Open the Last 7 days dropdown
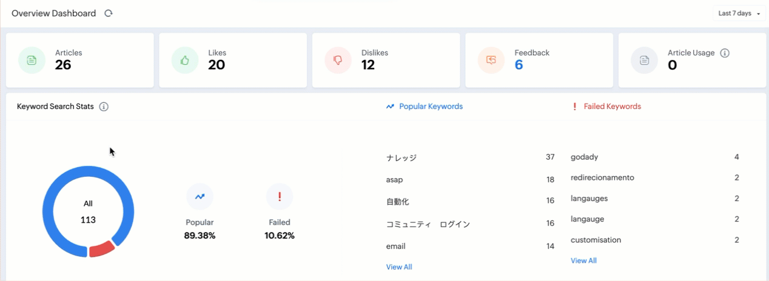Viewport: 769px width, 281px height. pyautogui.click(x=739, y=13)
